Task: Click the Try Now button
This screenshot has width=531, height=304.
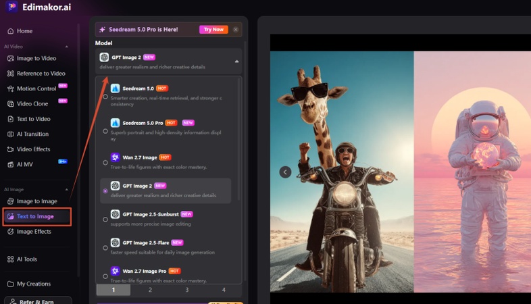Action: click(213, 30)
